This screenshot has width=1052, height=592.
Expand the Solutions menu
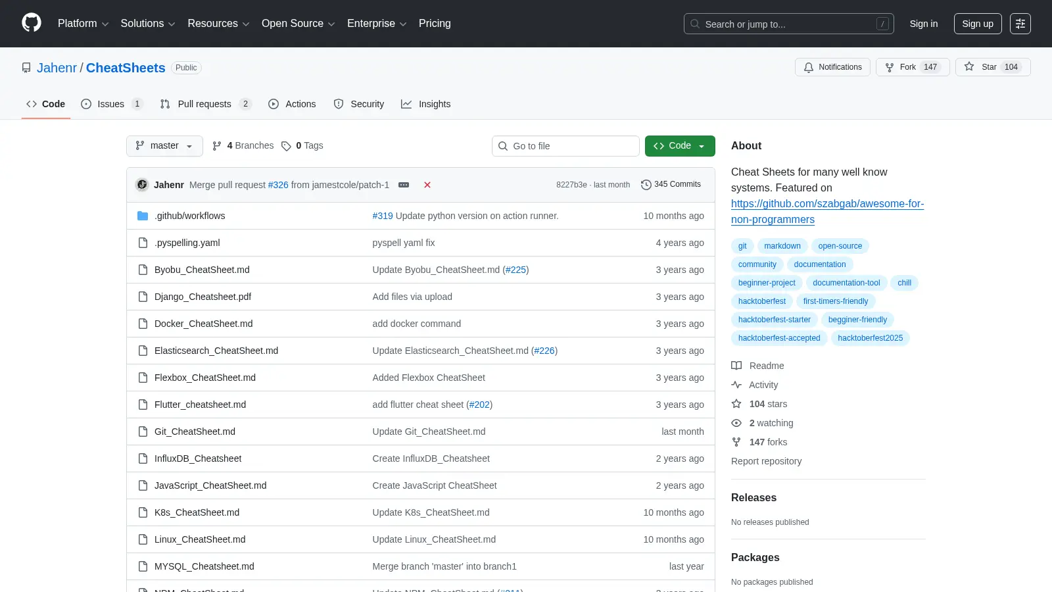[x=148, y=23]
